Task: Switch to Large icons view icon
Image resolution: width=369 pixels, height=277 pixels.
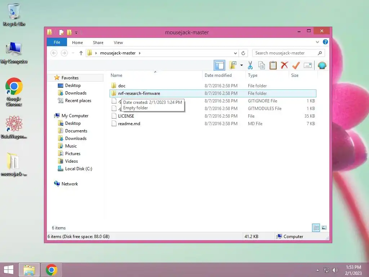Action: (324, 228)
